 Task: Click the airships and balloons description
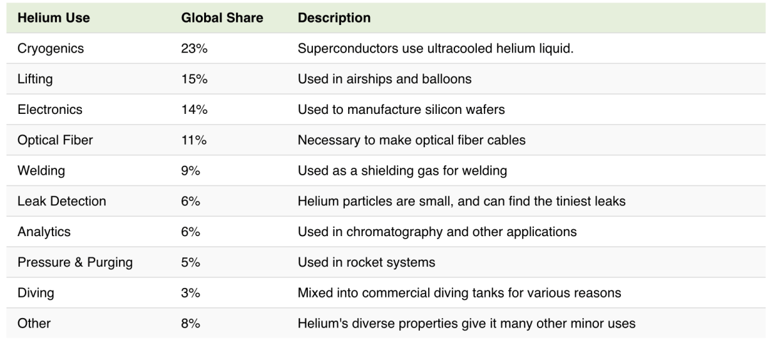(x=385, y=79)
